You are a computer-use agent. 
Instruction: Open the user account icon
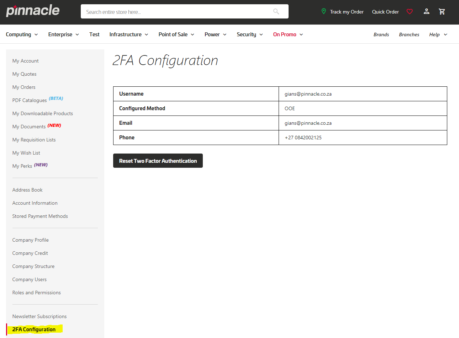pyautogui.click(x=426, y=12)
